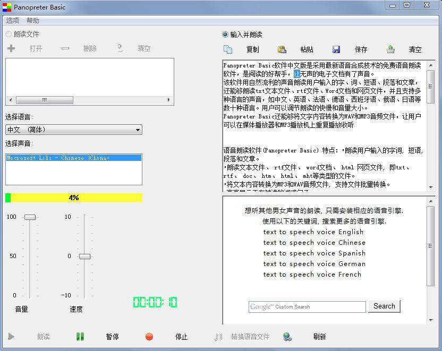442x351 pixels.
Task: Click the 复制 text label button
Action: pos(252,49)
